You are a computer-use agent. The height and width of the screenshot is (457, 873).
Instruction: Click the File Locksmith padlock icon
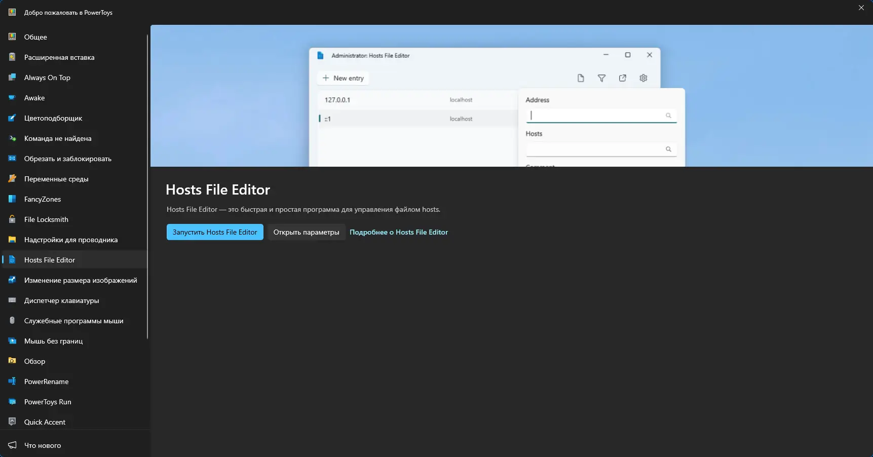point(12,219)
